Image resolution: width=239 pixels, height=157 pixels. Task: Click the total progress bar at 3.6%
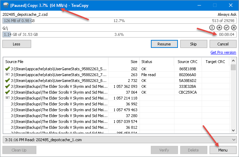coord(119,34)
